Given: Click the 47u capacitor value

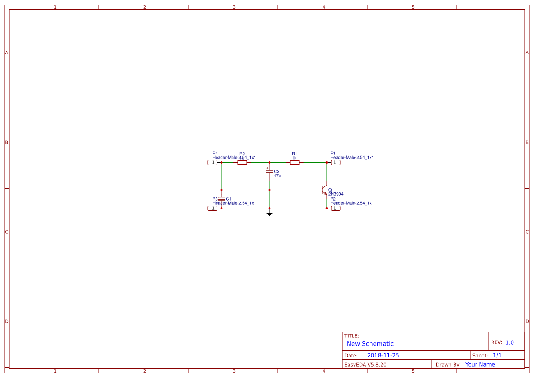Looking at the screenshot, I should pos(277,176).
